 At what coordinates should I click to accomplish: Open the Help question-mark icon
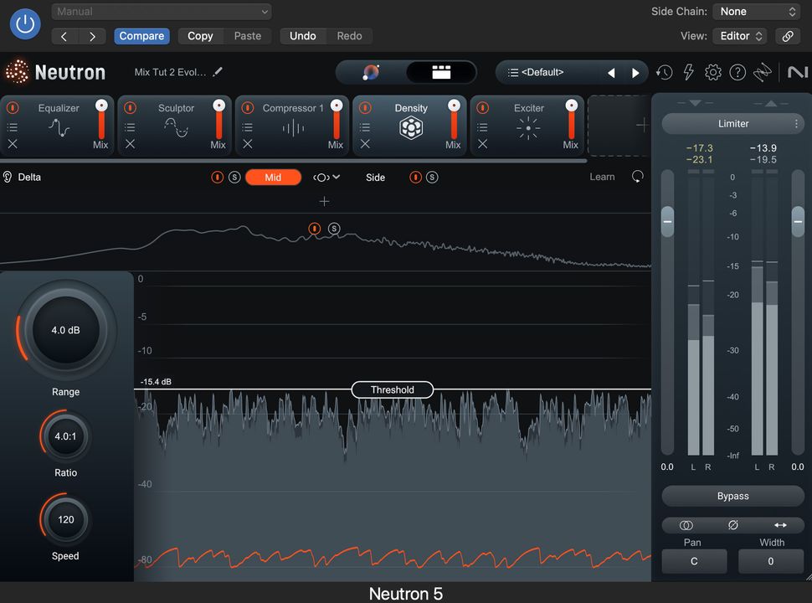coord(737,72)
